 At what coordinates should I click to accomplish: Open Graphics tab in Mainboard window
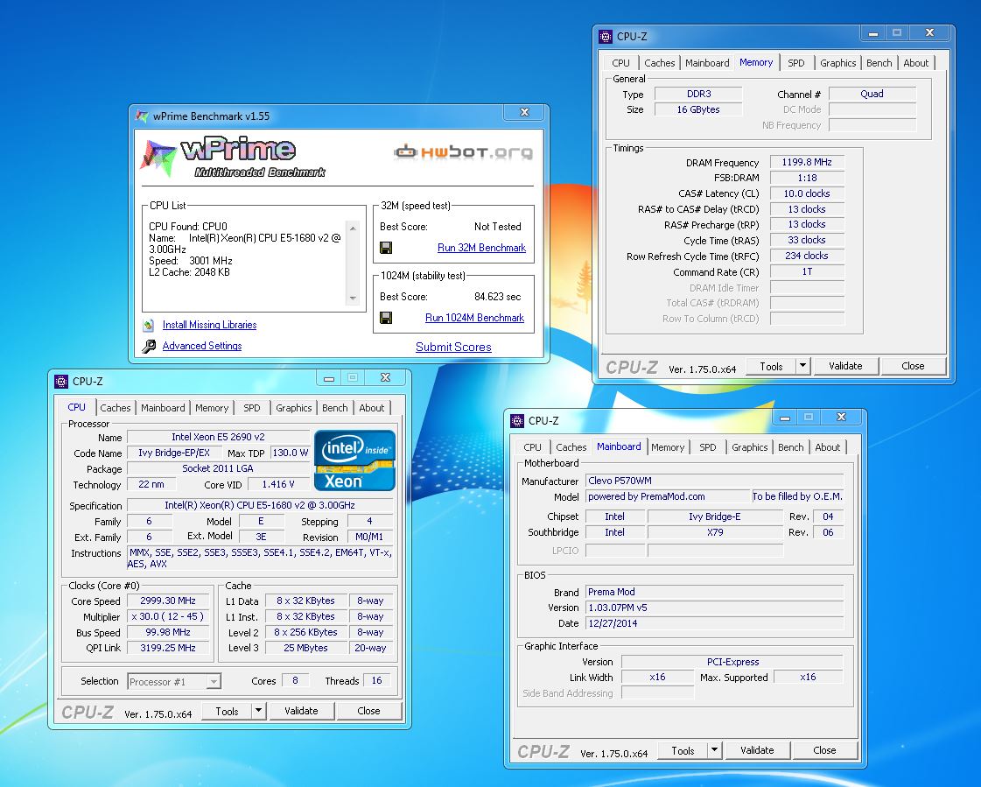749,447
